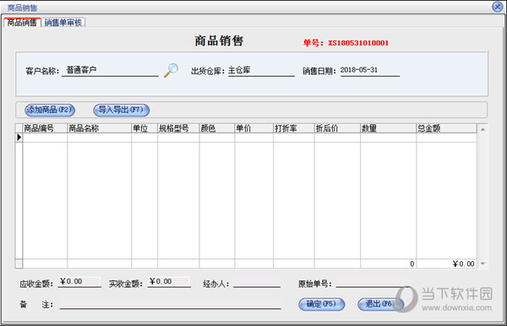
Task: Click the 实收金额 amount field
Action: pyautogui.click(x=169, y=282)
